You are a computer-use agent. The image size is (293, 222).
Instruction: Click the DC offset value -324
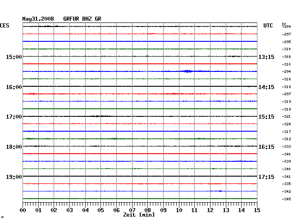[286, 124]
